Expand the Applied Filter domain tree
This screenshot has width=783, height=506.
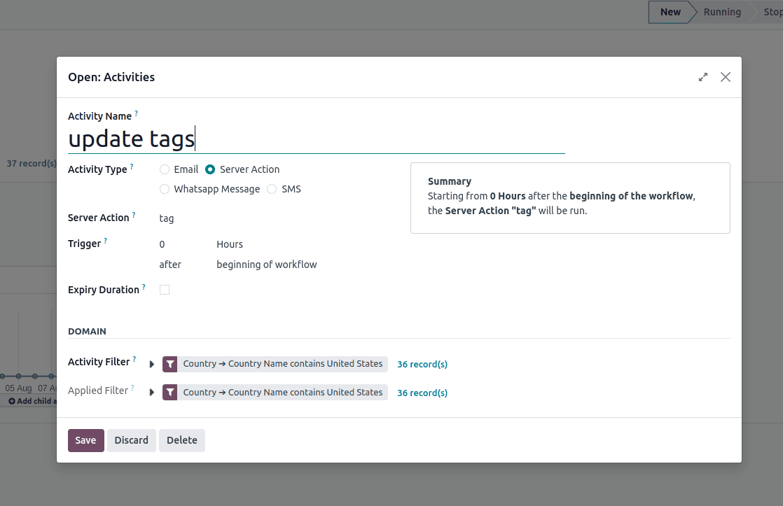(152, 393)
